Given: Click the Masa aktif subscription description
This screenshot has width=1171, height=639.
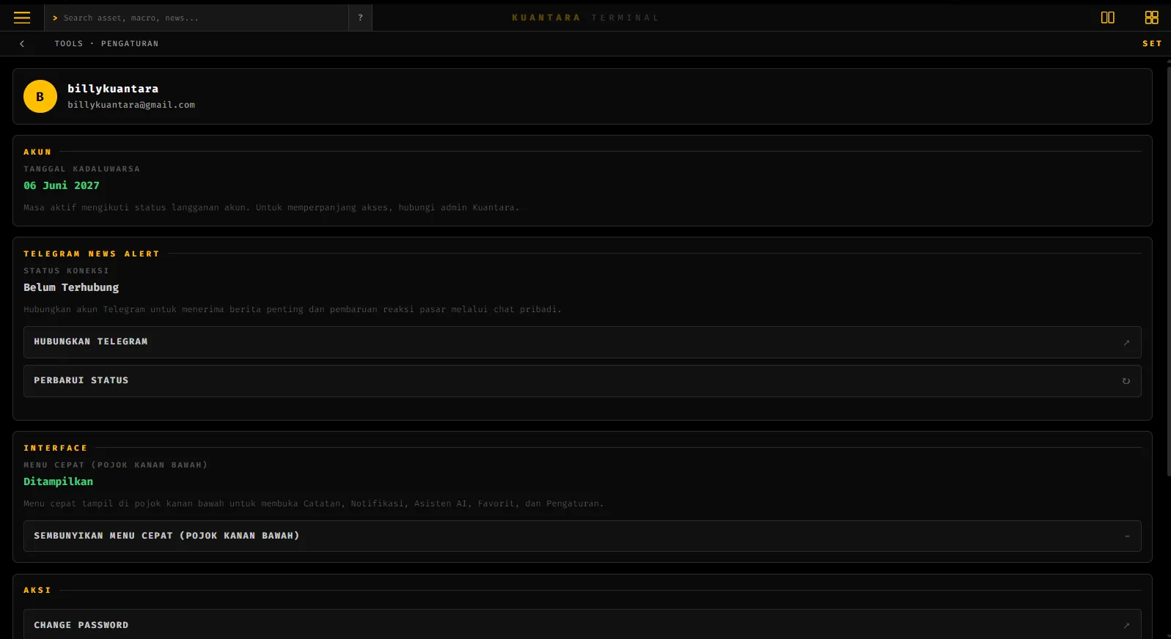Looking at the screenshot, I should click(271, 208).
